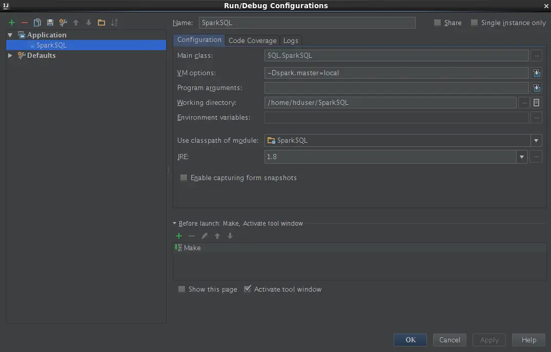Browse for Main class with ellipsis button

click(x=536, y=55)
